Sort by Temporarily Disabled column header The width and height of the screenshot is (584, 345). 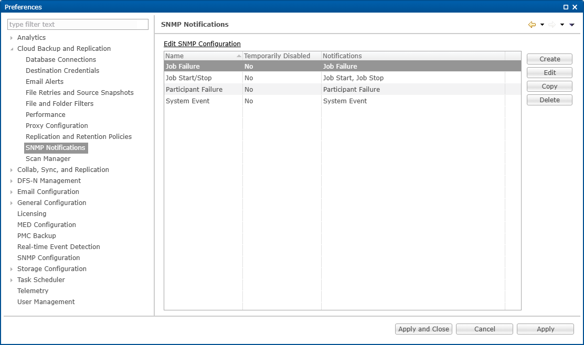point(282,56)
